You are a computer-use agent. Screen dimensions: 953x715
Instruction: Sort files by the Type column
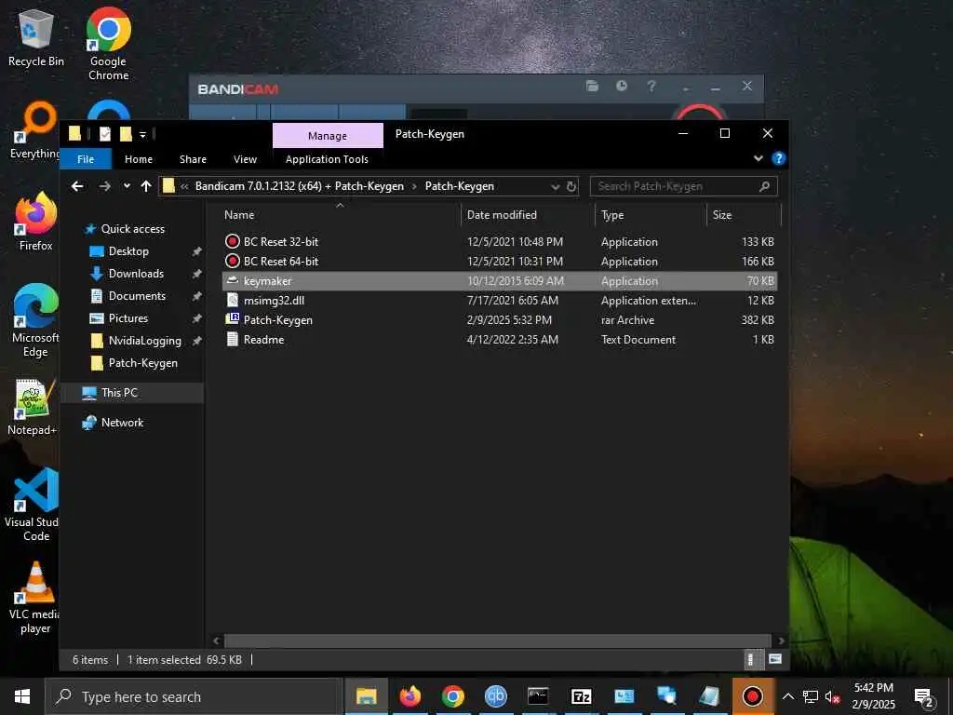pyautogui.click(x=651, y=215)
